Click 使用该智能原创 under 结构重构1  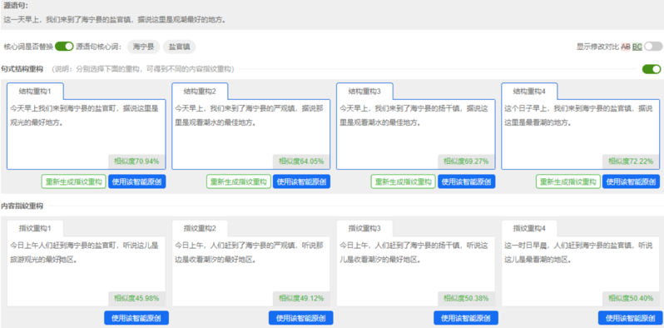tap(136, 181)
